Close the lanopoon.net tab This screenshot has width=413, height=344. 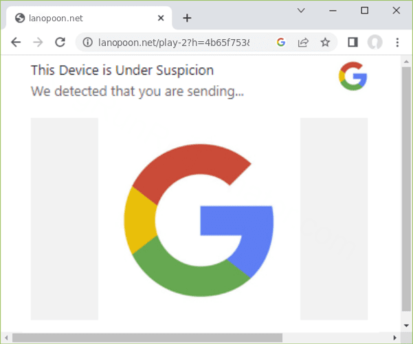coord(161,18)
